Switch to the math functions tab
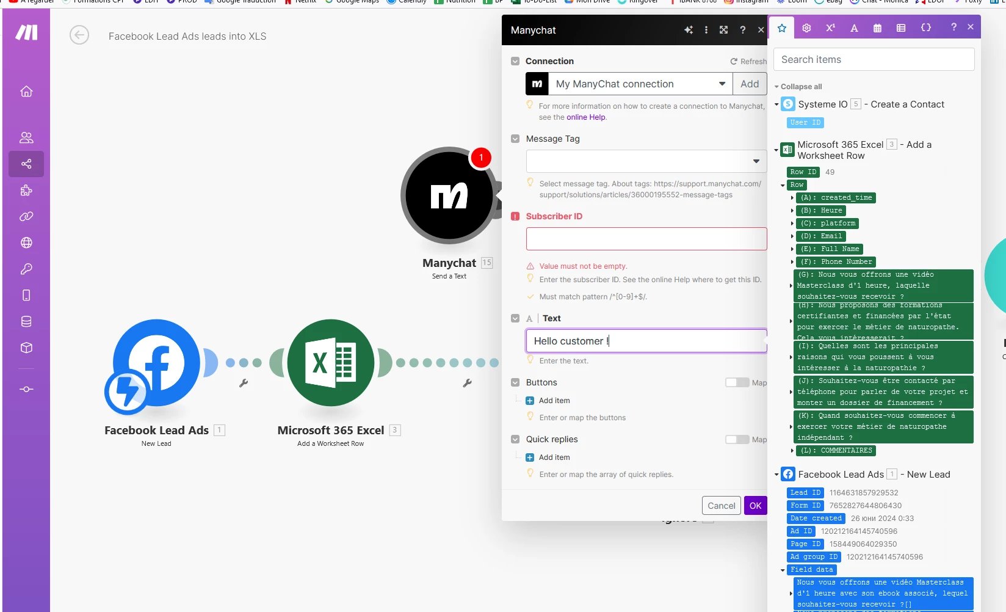This screenshot has width=1006, height=612. click(830, 28)
